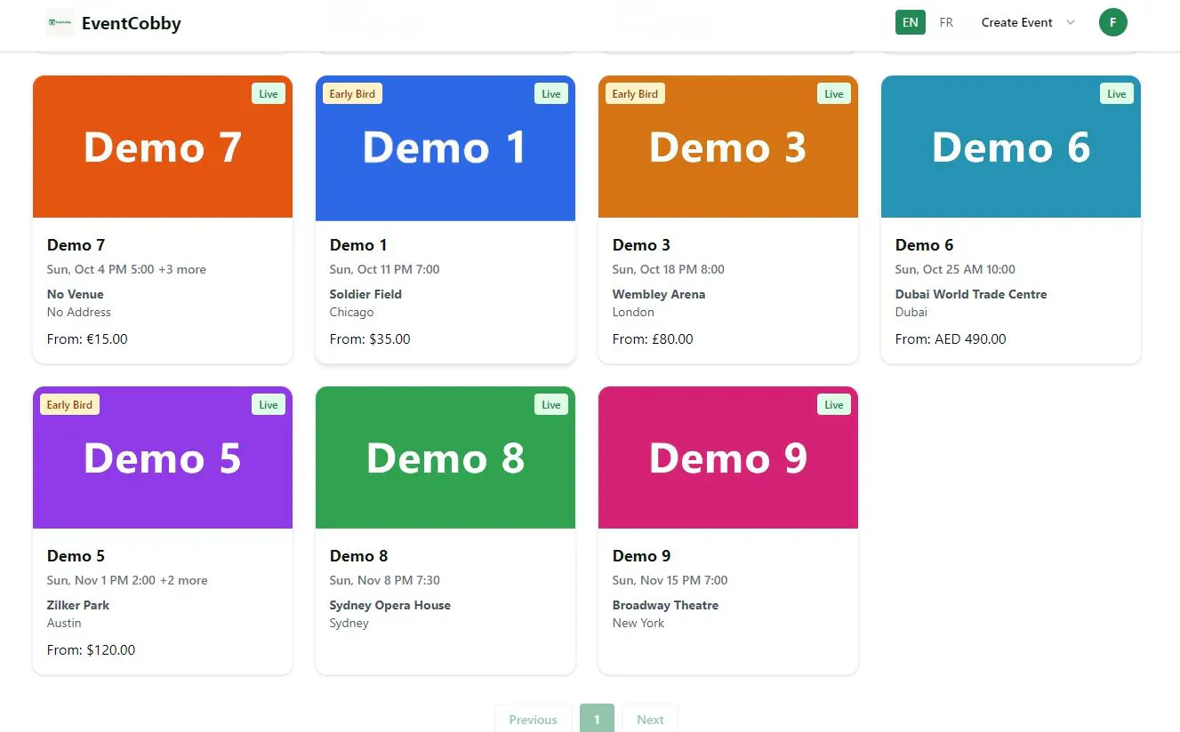Click the 'Soldier Field' venue text
Image resolution: width=1180 pixels, height=732 pixels.
[365, 294]
